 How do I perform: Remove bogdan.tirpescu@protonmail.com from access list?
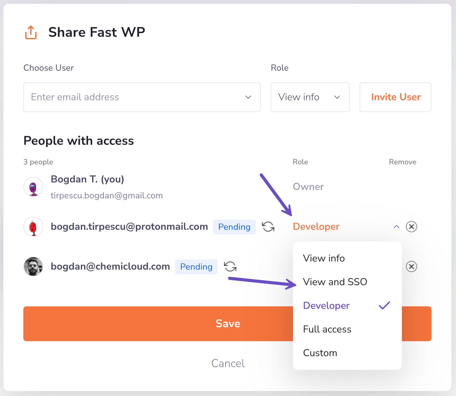(x=411, y=227)
